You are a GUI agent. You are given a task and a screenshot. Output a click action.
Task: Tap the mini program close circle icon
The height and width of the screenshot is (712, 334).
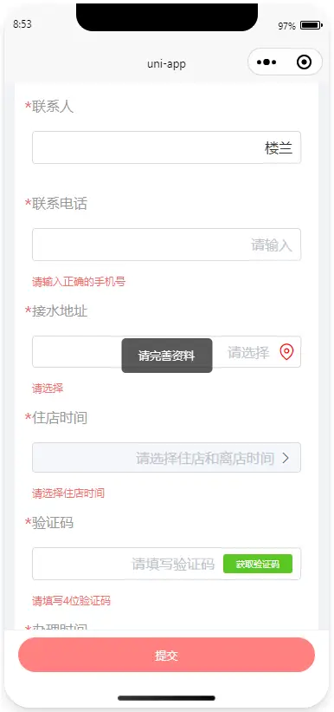(x=304, y=62)
